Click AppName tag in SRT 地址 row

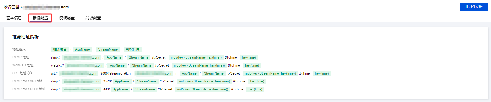pyautogui.click(x=189, y=73)
